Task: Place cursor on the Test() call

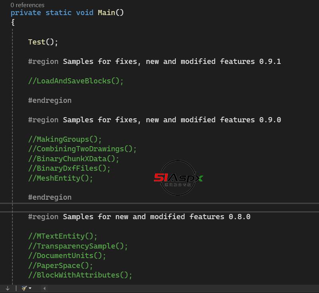Action: (x=43, y=42)
